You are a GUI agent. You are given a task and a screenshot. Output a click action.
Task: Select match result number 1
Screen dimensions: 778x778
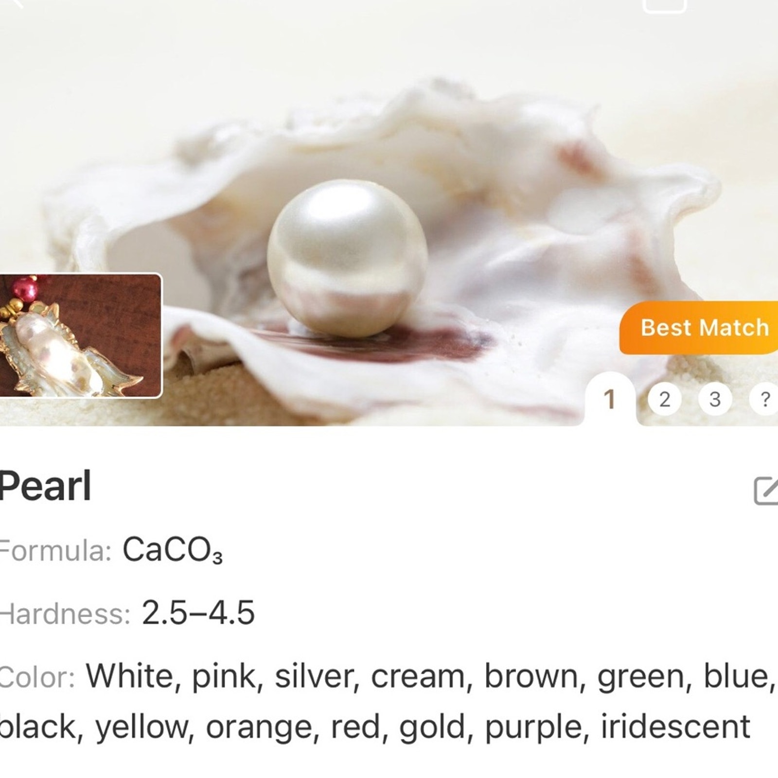610,399
